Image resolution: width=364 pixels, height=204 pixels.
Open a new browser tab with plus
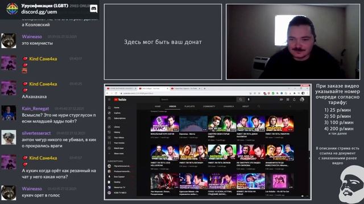pyautogui.click(x=205, y=88)
